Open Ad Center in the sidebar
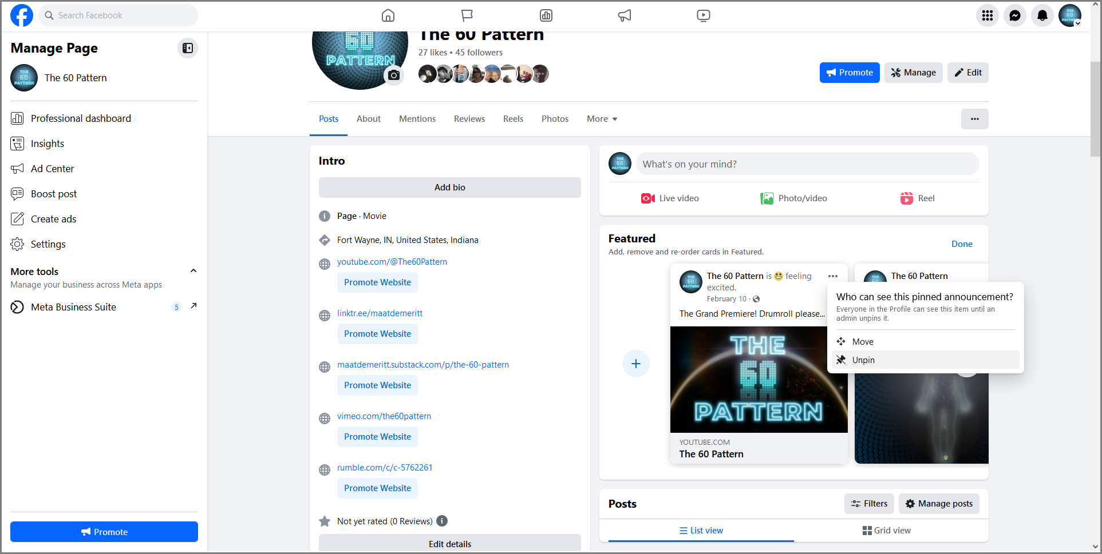 (x=104, y=169)
